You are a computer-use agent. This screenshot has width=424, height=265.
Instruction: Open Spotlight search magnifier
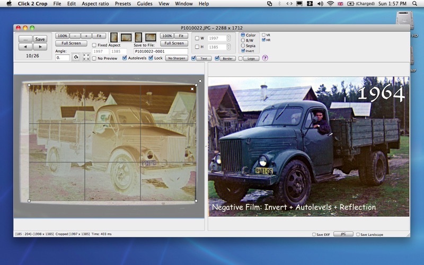tap(414, 4)
